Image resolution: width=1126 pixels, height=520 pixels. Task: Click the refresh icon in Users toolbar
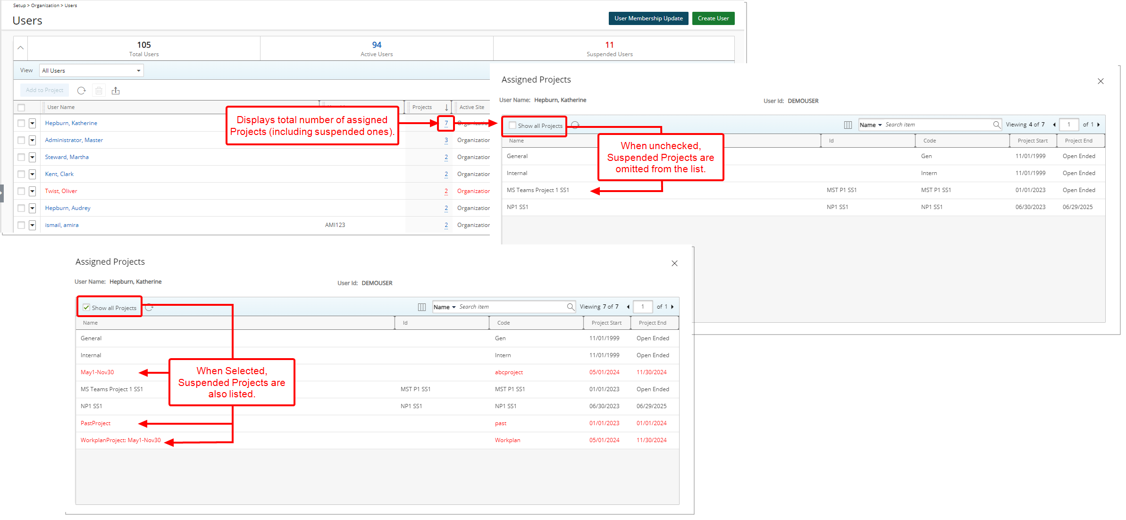pyautogui.click(x=81, y=91)
